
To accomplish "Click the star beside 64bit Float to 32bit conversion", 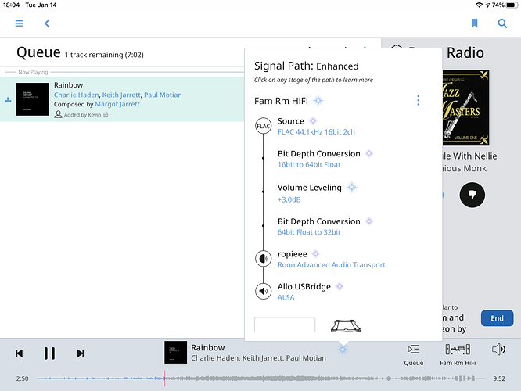I will click(x=369, y=221).
